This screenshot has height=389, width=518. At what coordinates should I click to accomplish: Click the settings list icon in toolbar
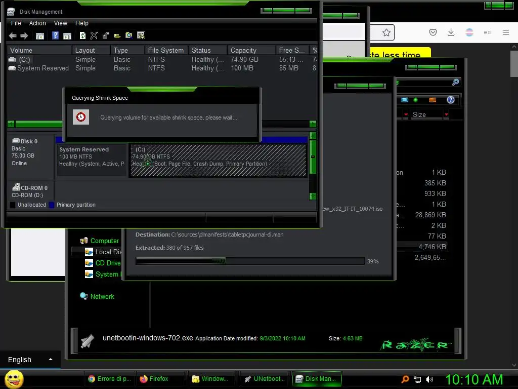(141, 35)
